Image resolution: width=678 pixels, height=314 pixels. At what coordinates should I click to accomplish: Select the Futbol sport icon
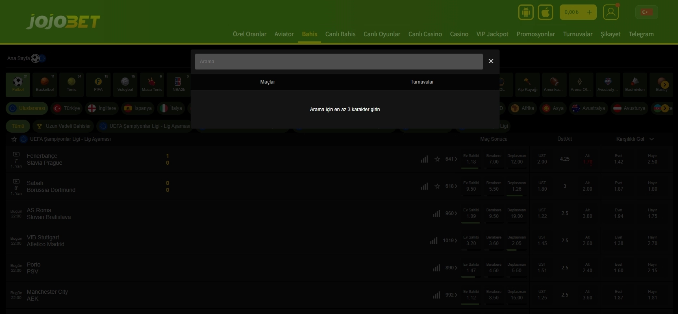pyautogui.click(x=18, y=85)
